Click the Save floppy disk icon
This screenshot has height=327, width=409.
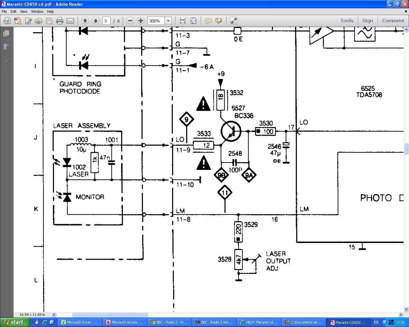[49, 21]
